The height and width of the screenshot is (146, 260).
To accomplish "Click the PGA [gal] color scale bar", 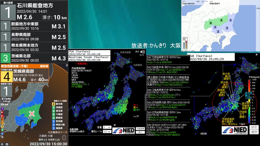I will (249, 101).
